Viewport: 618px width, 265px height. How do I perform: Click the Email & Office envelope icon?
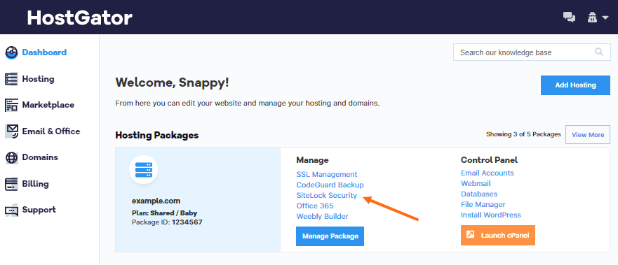(x=11, y=131)
